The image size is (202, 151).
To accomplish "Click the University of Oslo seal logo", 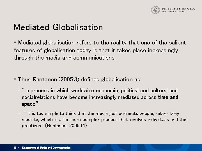I will point(155,10).
